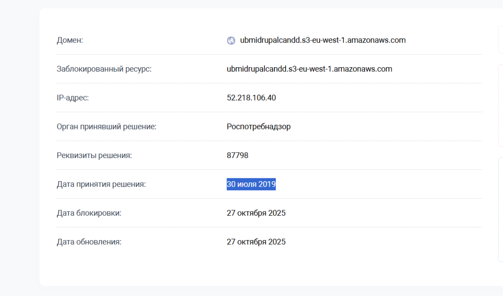The height and width of the screenshot is (296, 503).
Task: Select the blocked resource hostname value
Action: (x=309, y=69)
